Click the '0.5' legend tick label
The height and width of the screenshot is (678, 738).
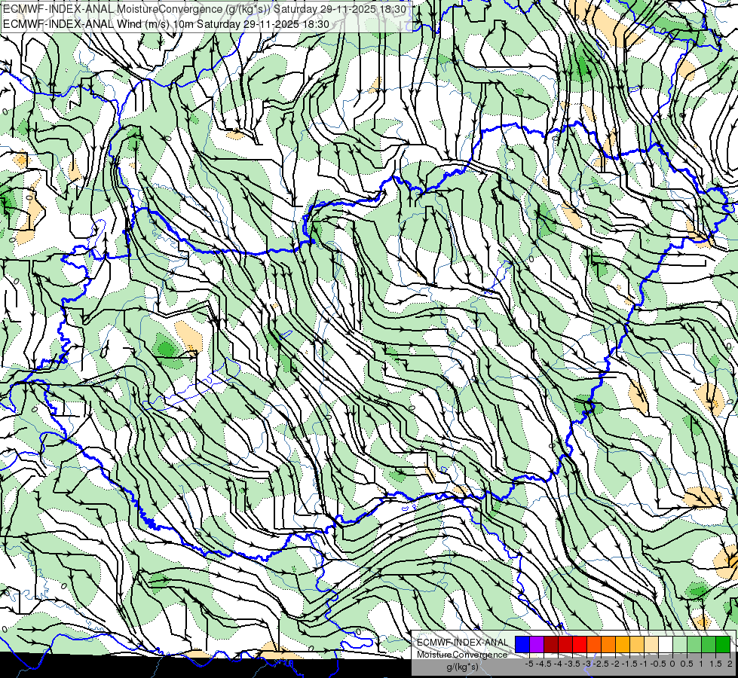pos(687,664)
